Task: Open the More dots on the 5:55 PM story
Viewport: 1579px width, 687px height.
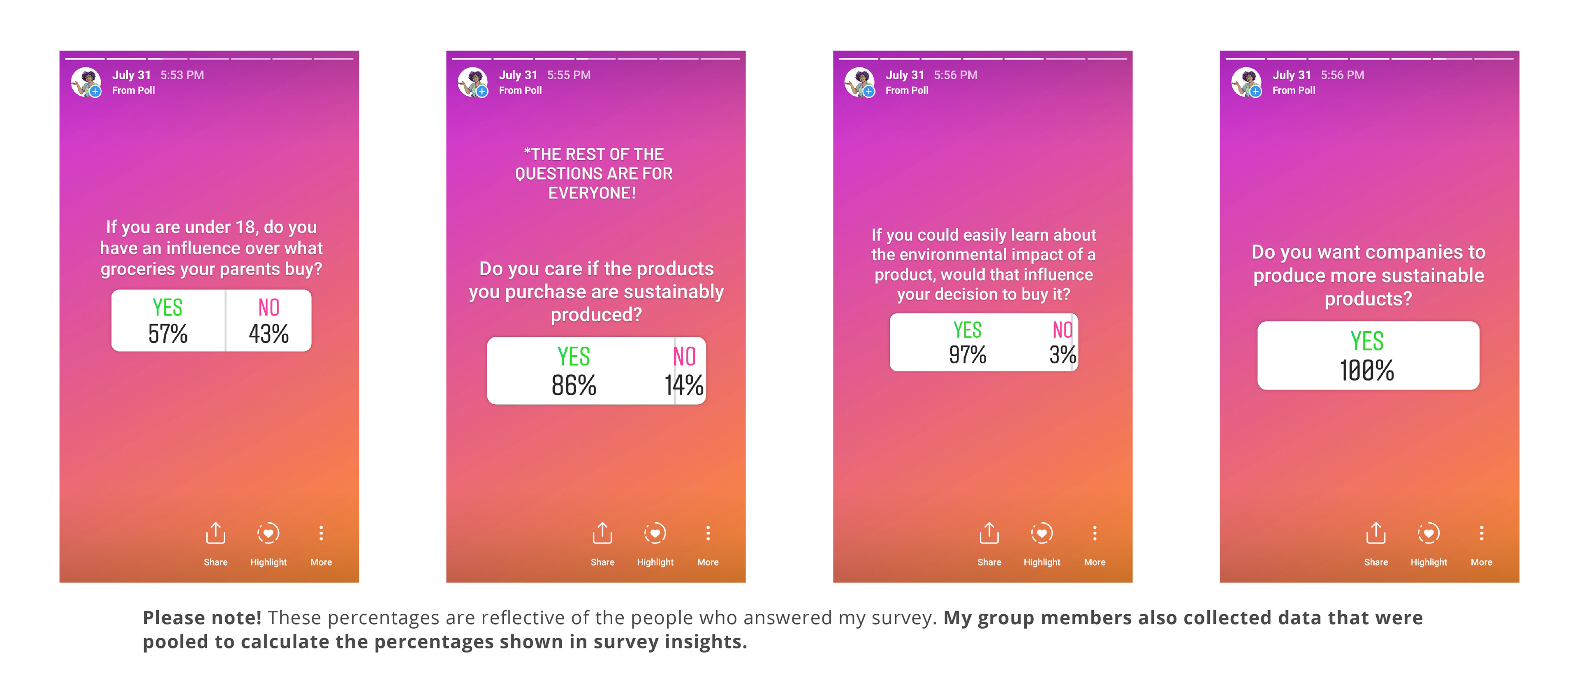Action: (x=708, y=533)
